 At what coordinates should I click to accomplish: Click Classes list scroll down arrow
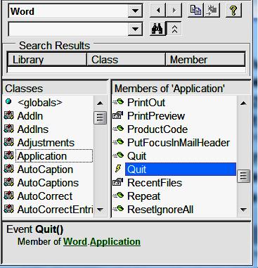point(100,210)
